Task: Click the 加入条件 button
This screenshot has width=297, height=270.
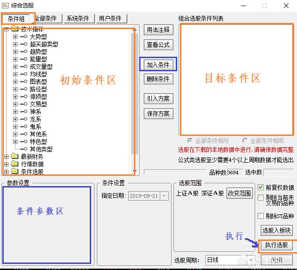Action: point(158,65)
